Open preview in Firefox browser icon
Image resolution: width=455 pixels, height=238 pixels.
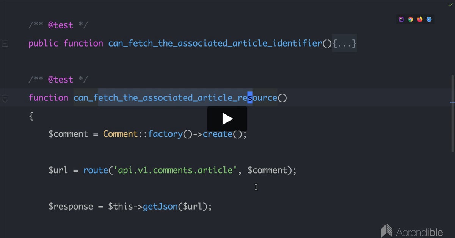420,19
